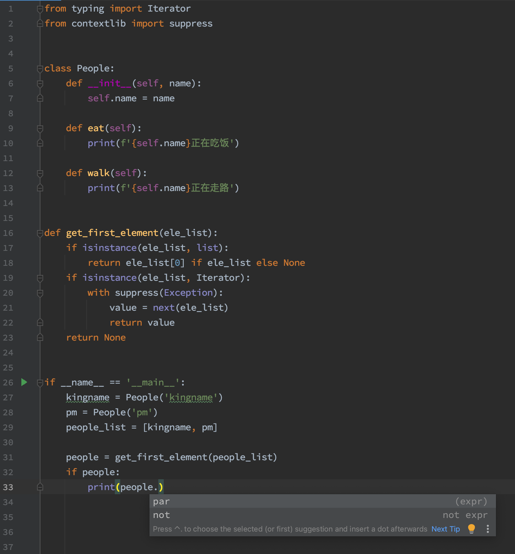The height and width of the screenshot is (554, 515).
Task: Click end fold marker at line 7
Action: click(40, 98)
